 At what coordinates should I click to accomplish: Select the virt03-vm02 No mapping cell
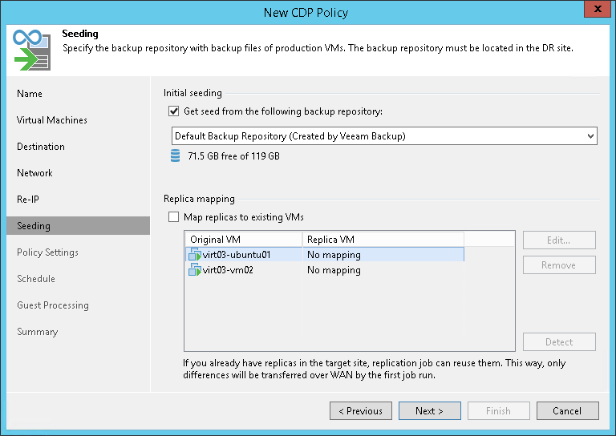point(334,270)
